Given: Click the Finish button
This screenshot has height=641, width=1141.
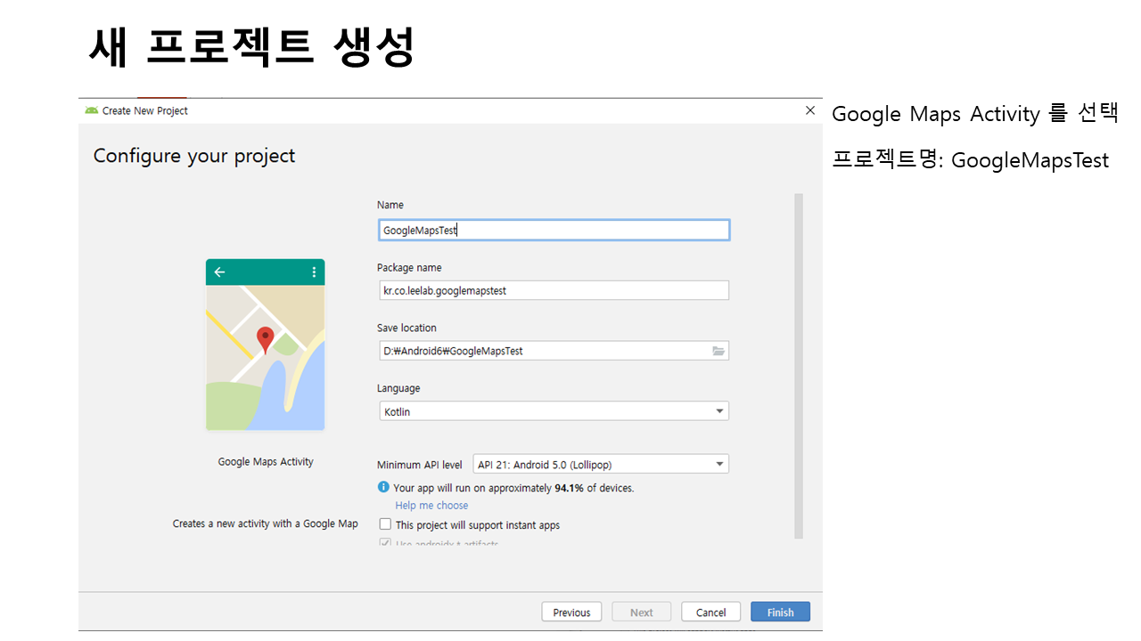Looking at the screenshot, I should tap(780, 613).
